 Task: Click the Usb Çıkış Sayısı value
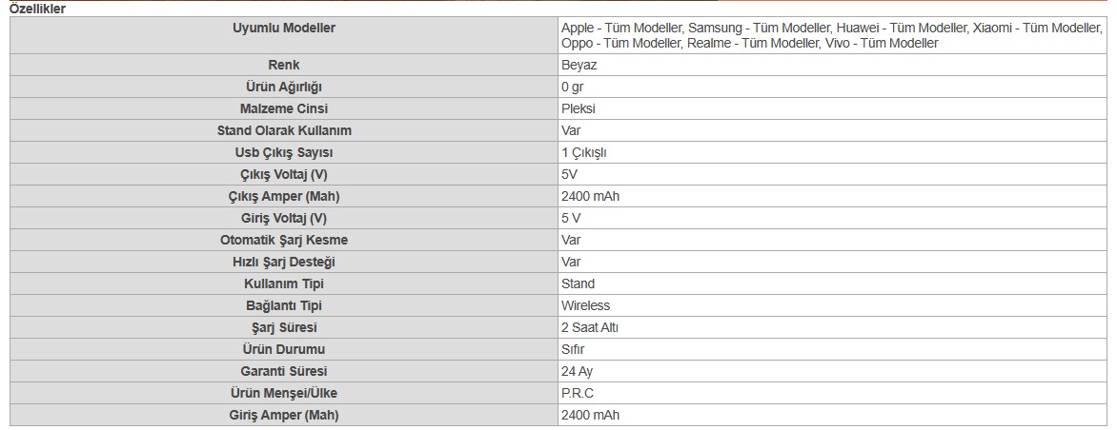[x=584, y=152]
